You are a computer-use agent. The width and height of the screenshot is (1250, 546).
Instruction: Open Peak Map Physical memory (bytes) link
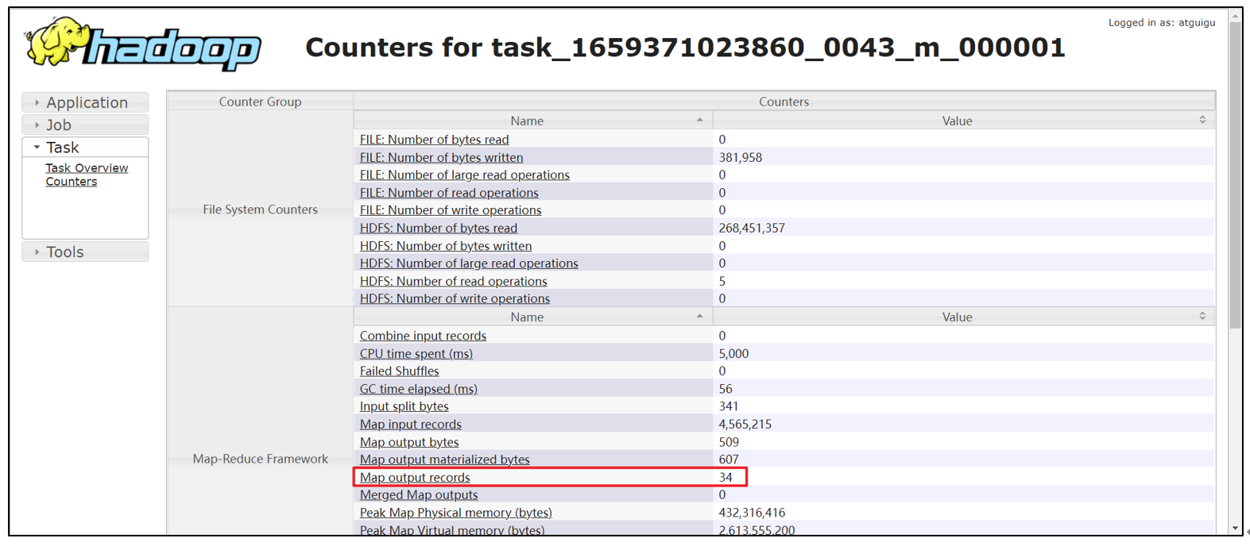tap(455, 513)
